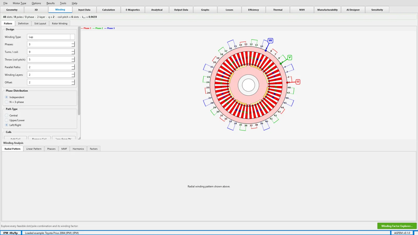Image resolution: width=418 pixels, height=235 pixels.
Task: Step up the Parallel Paths value
Action: pyautogui.click(x=73, y=66)
